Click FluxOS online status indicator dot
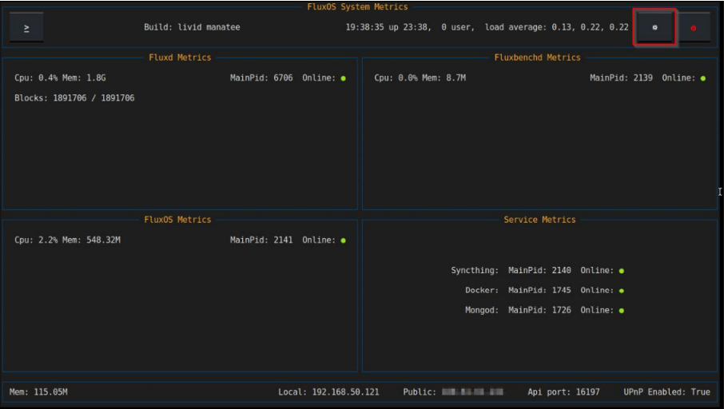Screen dimensions: 724x409 [343, 240]
